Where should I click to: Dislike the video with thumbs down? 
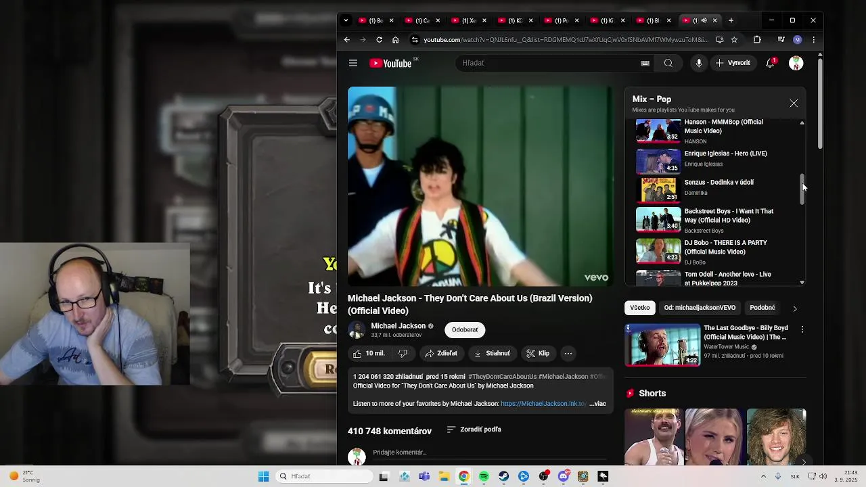click(403, 353)
